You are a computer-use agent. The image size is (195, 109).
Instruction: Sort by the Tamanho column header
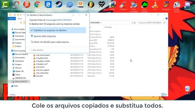pos(108,27)
